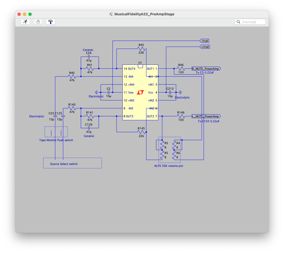Select the L_MUTE_PowerAmp output label
284x253 pixels.
pos(206,116)
